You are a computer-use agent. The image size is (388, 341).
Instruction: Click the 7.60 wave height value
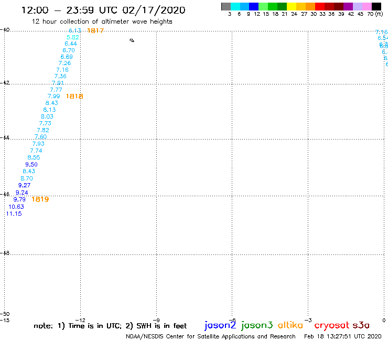[40, 137]
